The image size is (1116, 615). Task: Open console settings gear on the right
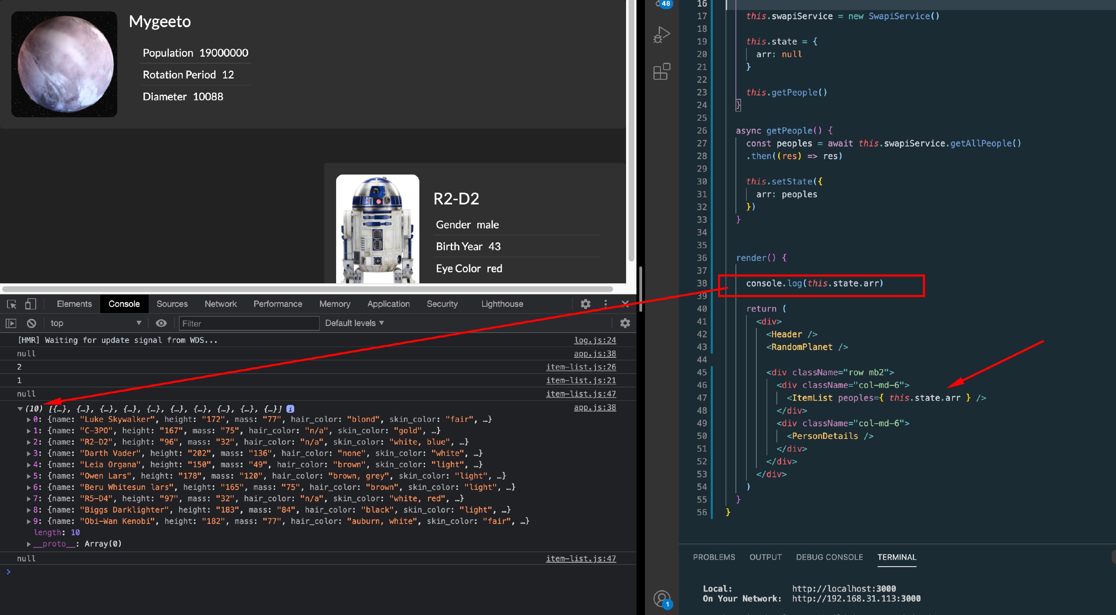pyautogui.click(x=625, y=323)
